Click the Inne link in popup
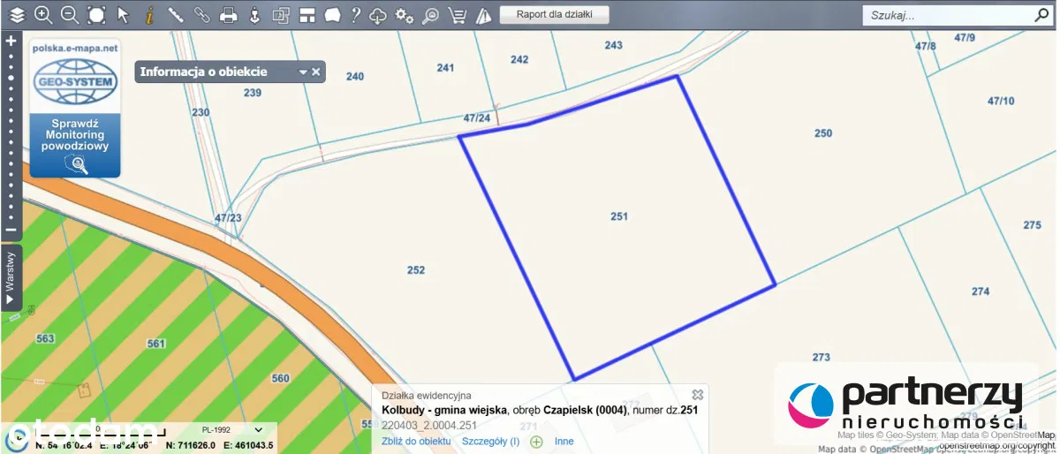The height and width of the screenshot is (454, 1060). pyautogui.click(x=564, y=441)
